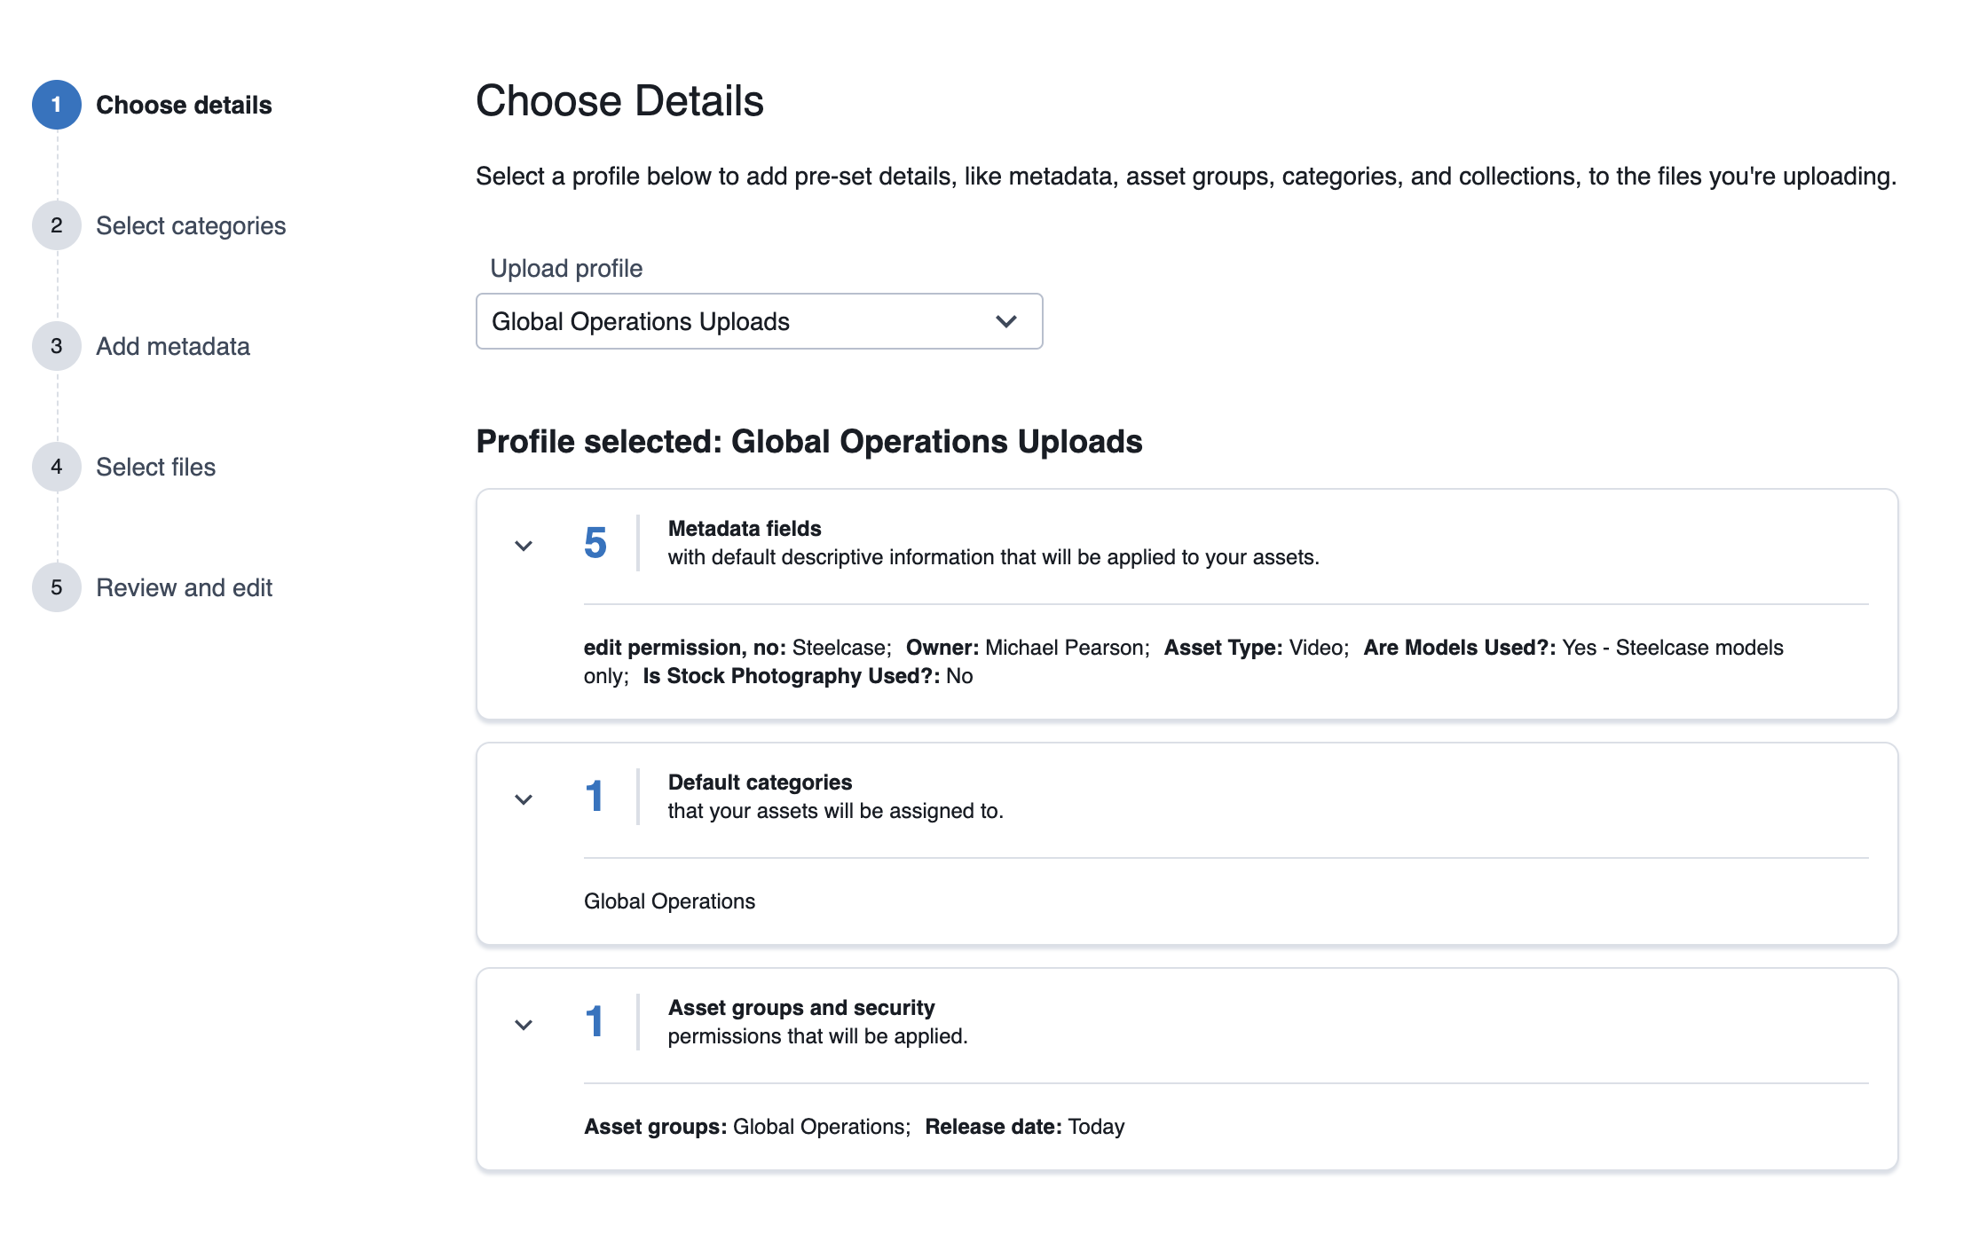This screenshot has height=1235, width=1963.
Task: Click step 4 circle icon in wizard
Action: (57, 467)
